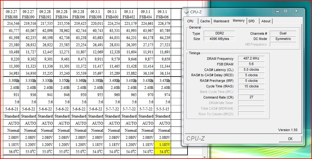Click the DRAM Frequency value 487.2 MHz
Screen dimensions: 312x159
[x=251, y=59]
